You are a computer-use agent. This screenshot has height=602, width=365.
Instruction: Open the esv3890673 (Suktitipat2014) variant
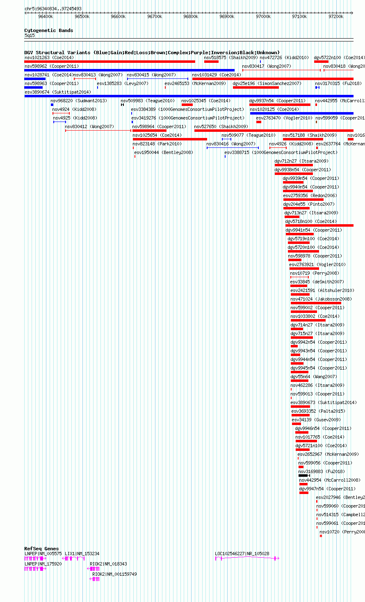(x=300, y=407)
